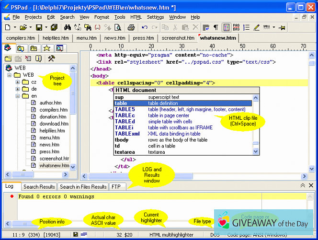Click the Open file folder icon
Screen dimensions: 318x240
[23, 27]
